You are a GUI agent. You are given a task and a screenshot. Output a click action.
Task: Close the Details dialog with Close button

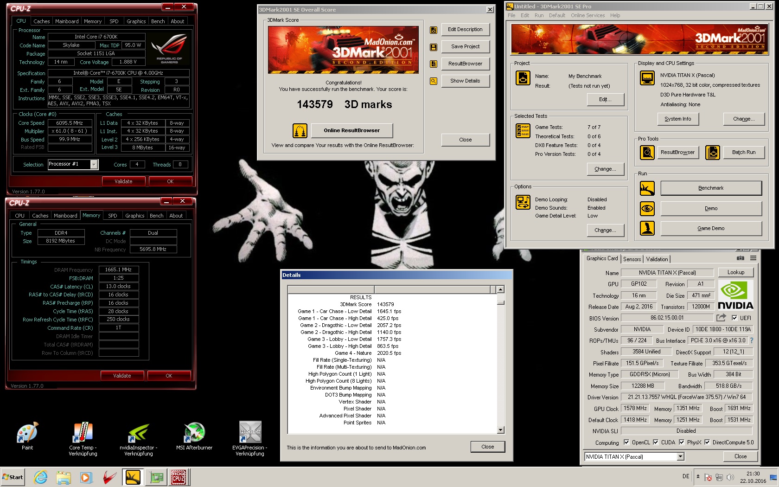(x=487, y=447)
